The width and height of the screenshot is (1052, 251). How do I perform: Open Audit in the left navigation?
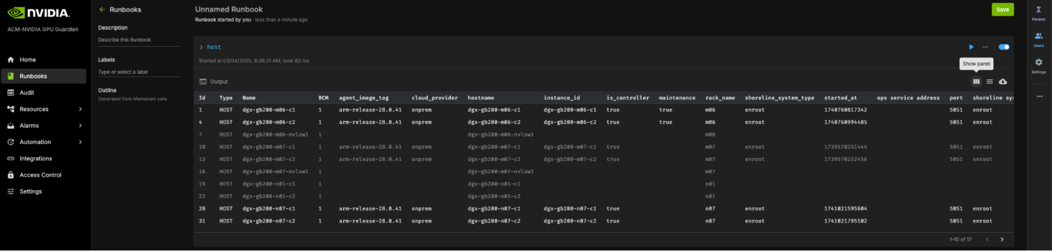pos(27,93)
